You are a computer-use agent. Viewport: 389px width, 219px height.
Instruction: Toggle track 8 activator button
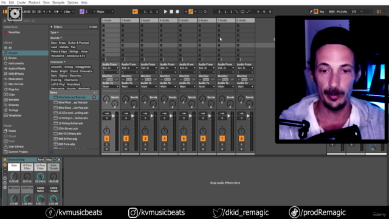[x=241, y=139]
